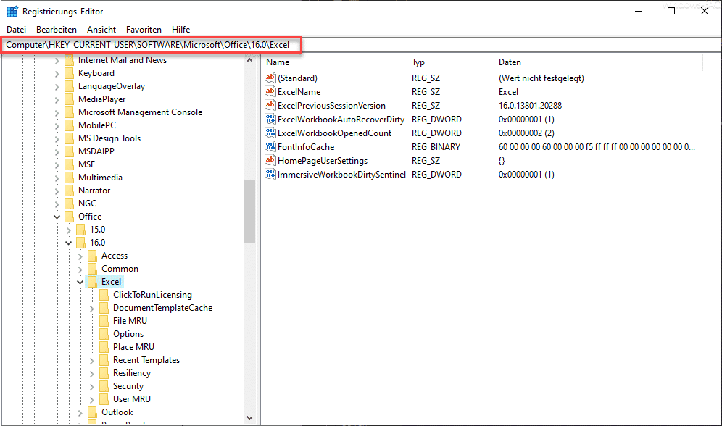Click the folder icon of the Common key
722x426 pixels.
click(92, 269)
